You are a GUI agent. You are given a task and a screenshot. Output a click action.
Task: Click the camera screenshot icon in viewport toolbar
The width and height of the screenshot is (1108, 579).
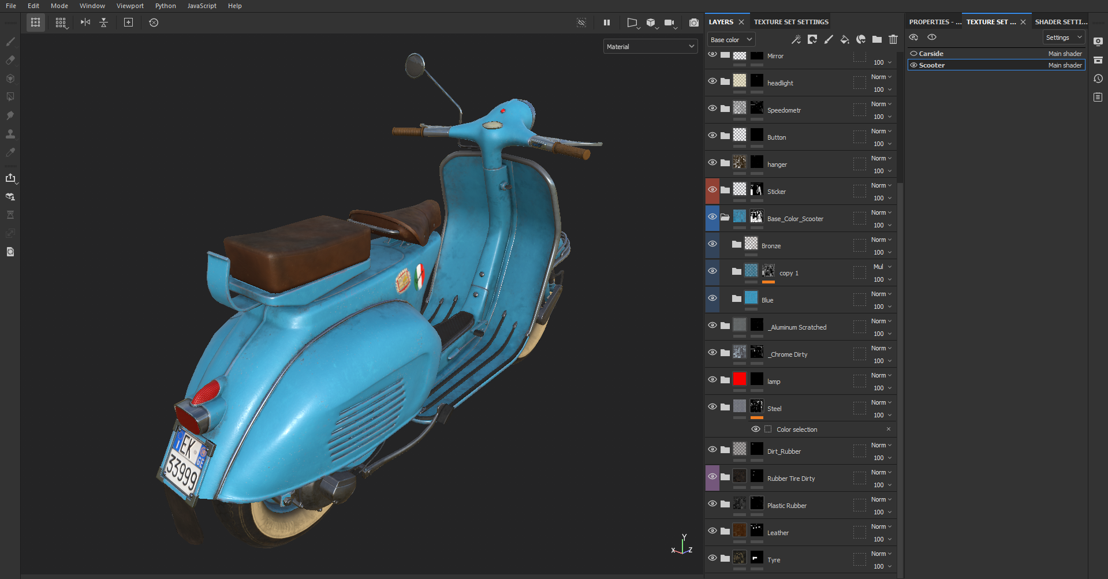point(693,23)
